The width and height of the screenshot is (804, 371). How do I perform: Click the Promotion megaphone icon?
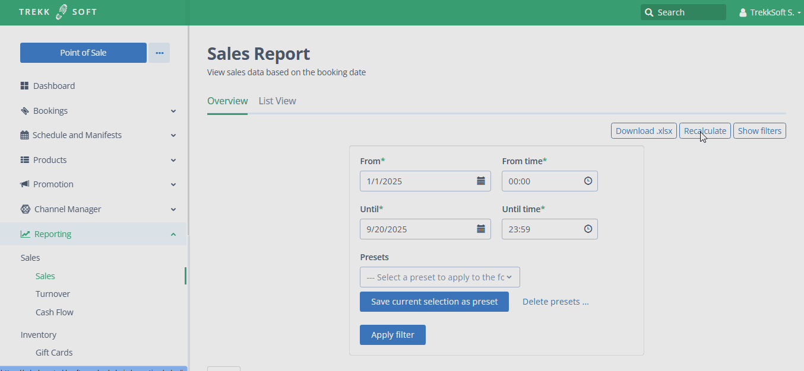click(x=24, y=184)
